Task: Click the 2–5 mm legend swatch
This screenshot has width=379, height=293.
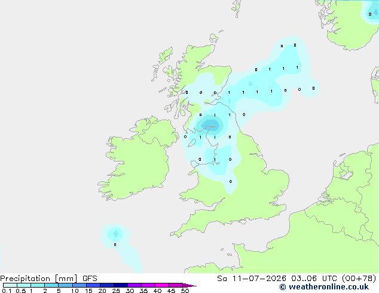Action: coord(51,285)
